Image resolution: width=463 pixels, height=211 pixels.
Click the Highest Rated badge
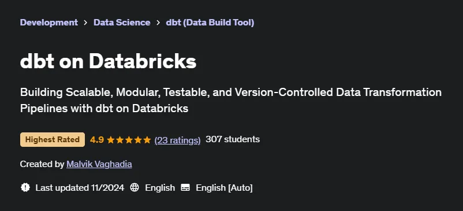tap(53, 139)
